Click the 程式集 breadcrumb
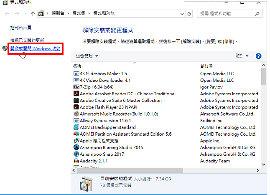 pyautogui.click(x=79, y=13)
